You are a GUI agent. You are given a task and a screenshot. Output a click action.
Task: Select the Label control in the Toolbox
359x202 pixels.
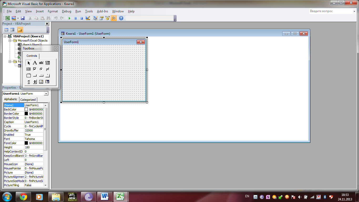35,63
